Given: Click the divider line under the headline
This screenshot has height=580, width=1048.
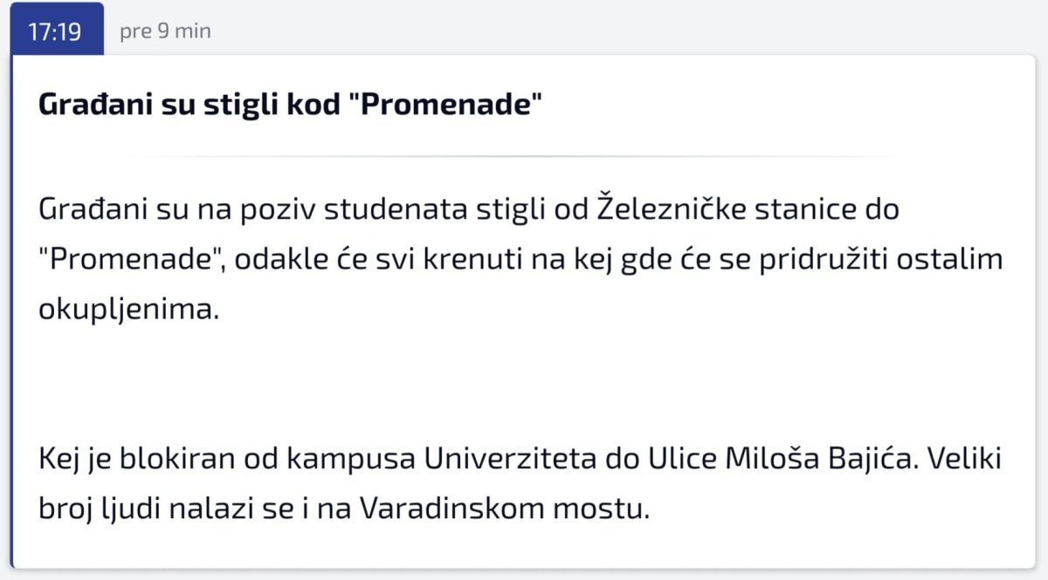Looking at the screenshot, I should pos(524,157).
